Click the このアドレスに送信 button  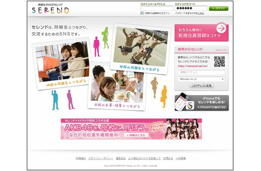click(x=202, y=86)
